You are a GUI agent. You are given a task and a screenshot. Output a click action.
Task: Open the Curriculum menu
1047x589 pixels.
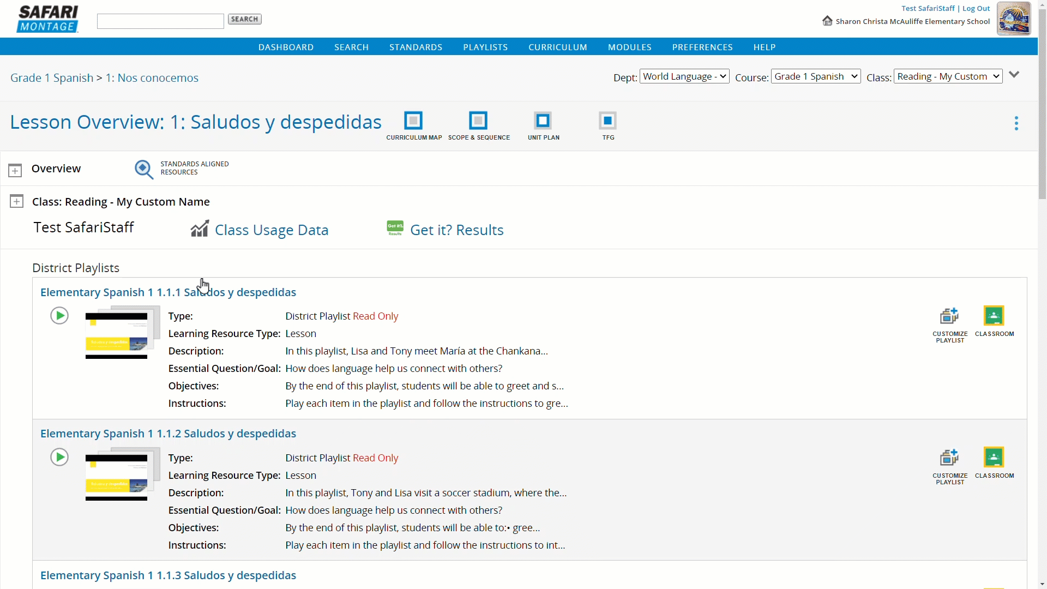(557, 47)
